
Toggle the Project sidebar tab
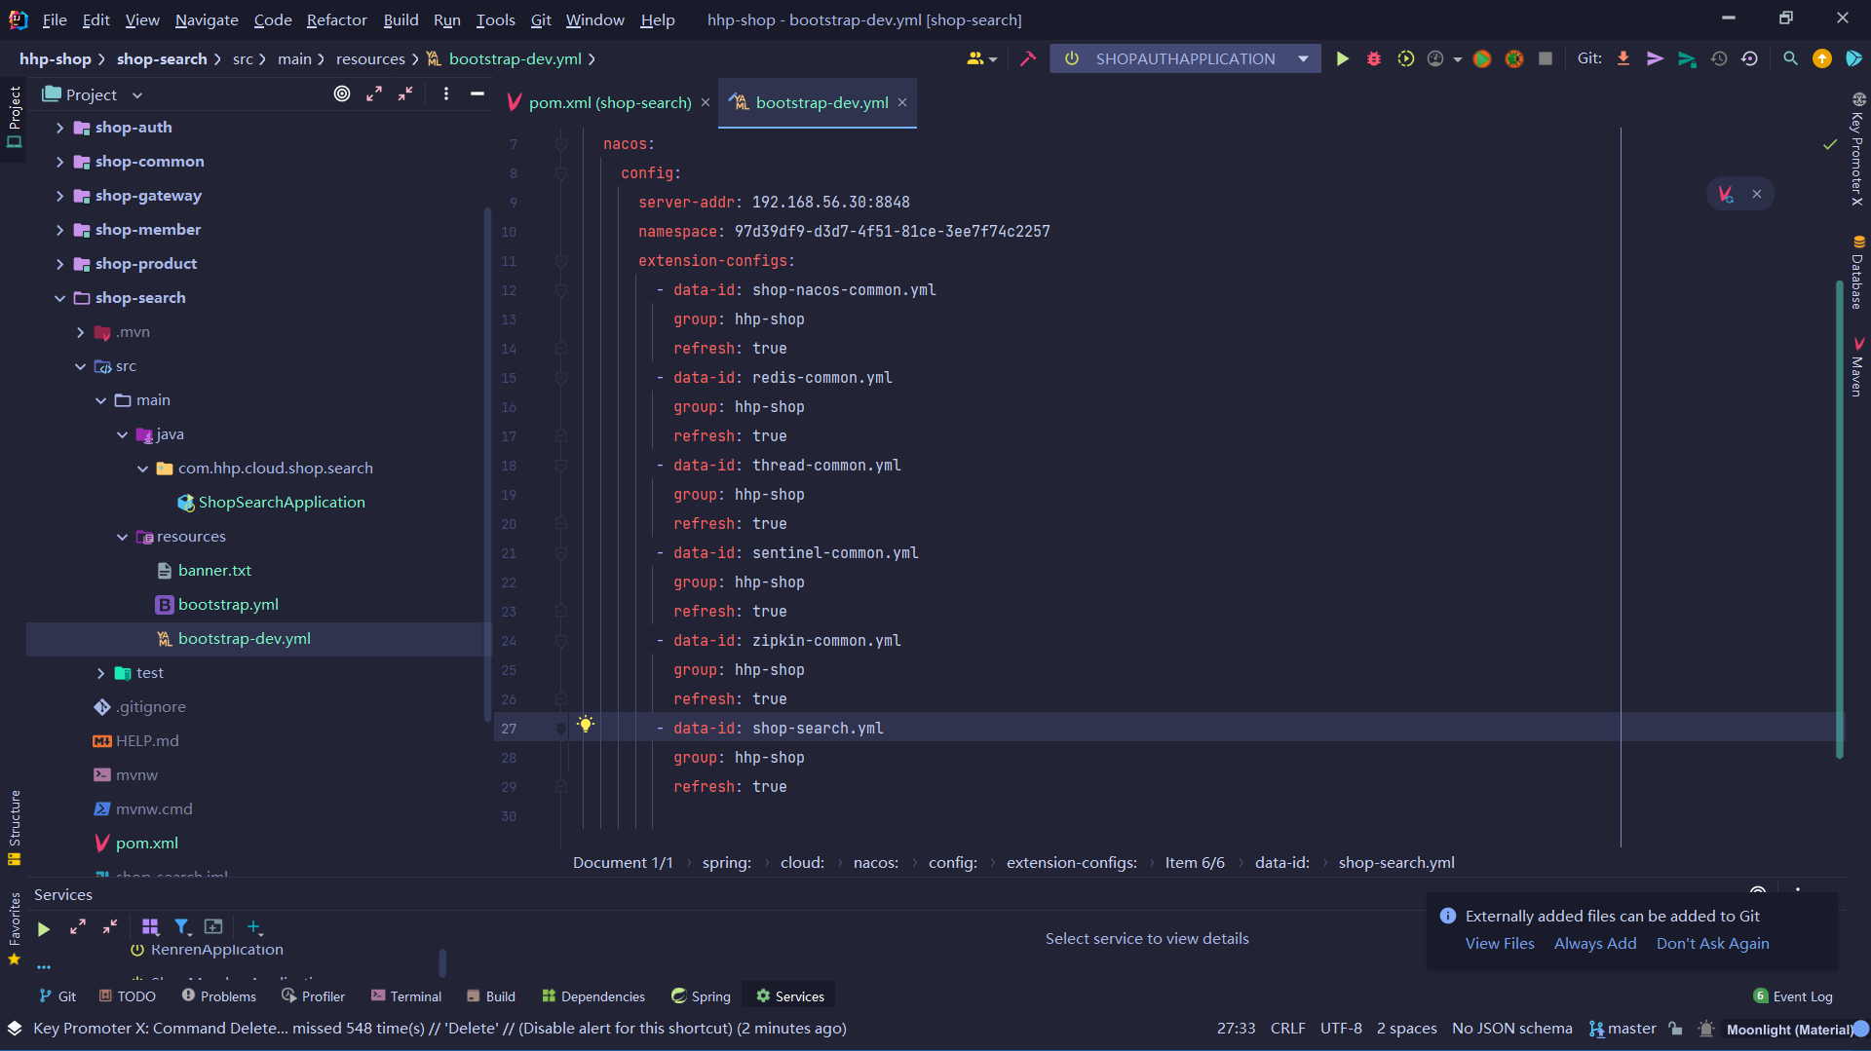14,117
